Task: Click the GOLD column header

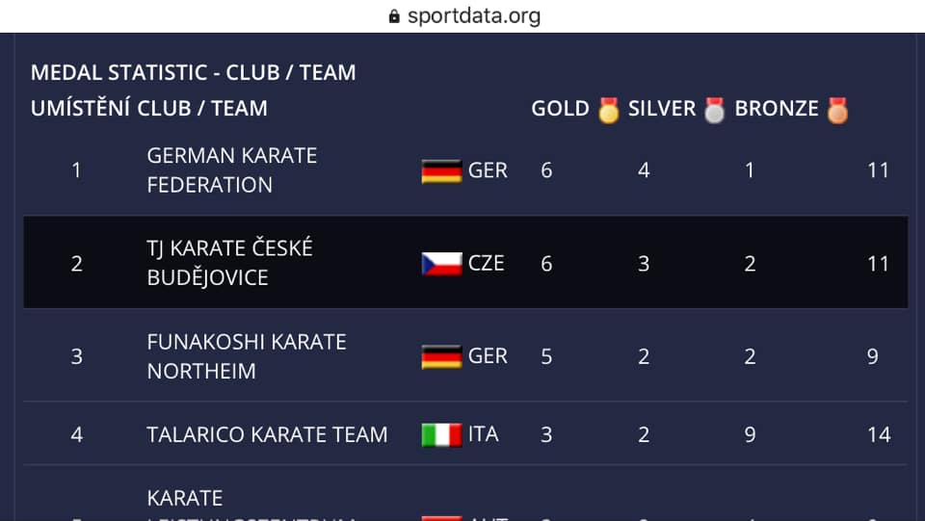Action: tap(560, 109)
